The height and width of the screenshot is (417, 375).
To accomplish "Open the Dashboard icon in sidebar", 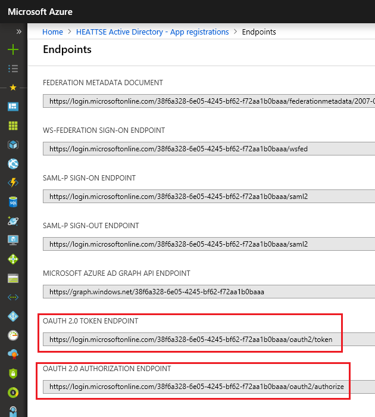I will click(x=12, y=107).
